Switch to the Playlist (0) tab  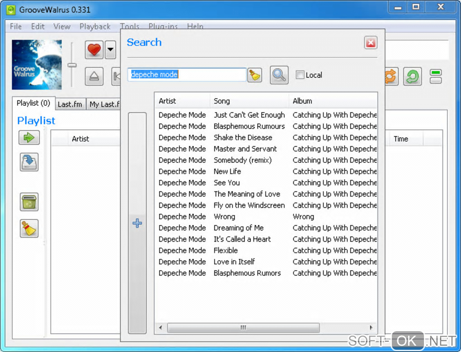tap(33, 103)
